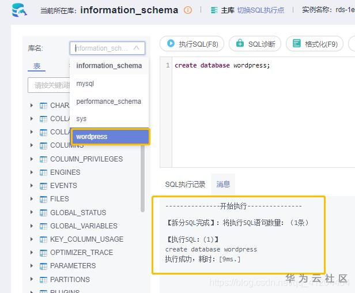Expand the EVENTS tree node
This screenshot has width=355, height=293.
(x=32, y=185)
